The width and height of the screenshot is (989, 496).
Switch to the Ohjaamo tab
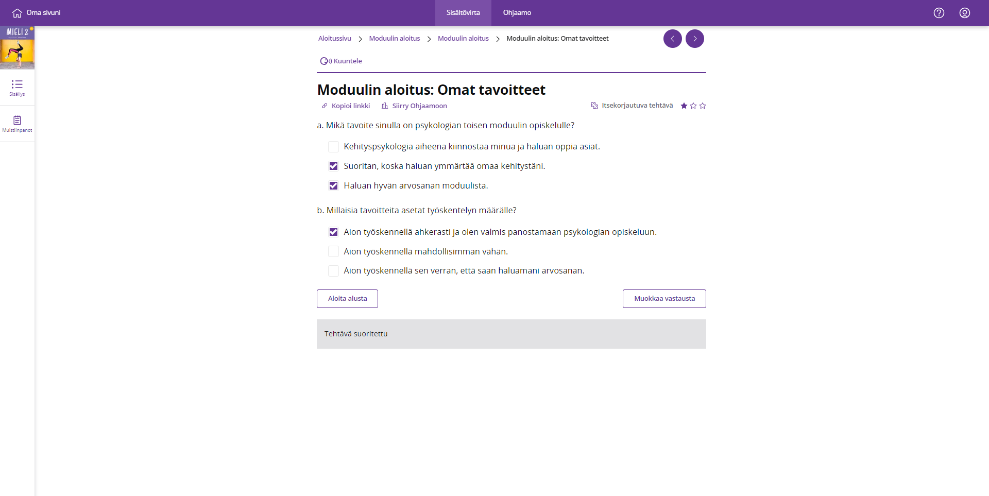[517, 13]
